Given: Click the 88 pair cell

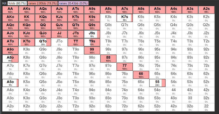Looking at the screenshot, I should tap(108, 59).
